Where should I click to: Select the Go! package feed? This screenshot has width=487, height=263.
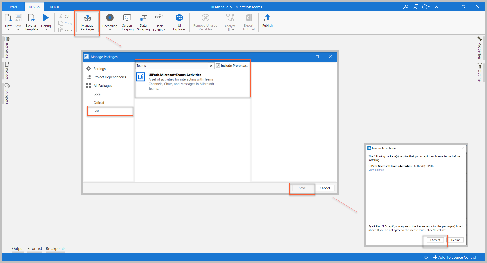tap(96, 111)
